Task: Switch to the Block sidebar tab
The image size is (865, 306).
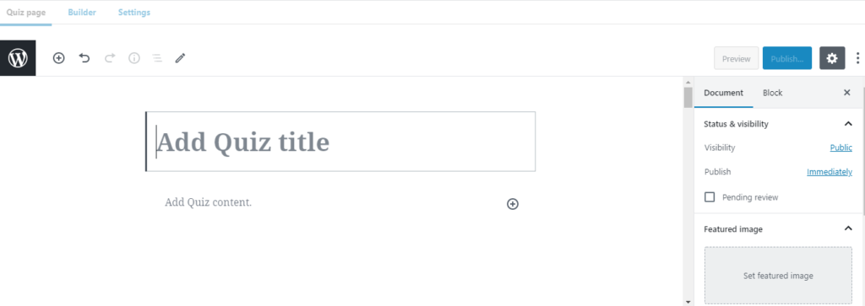Action: coord(772,93)
